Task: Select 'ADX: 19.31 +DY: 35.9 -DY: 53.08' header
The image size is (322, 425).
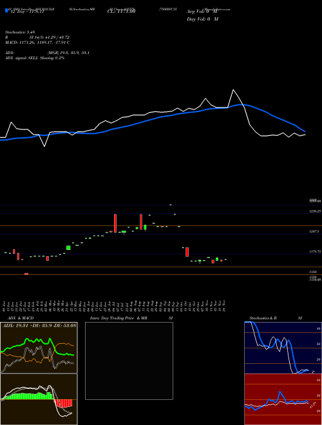Action: [x=39, y=325]
